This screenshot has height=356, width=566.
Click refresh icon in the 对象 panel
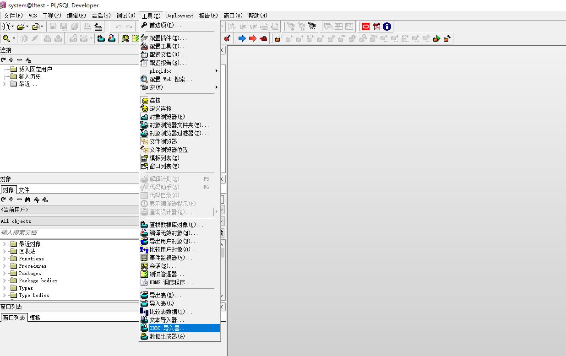point(3,200)
